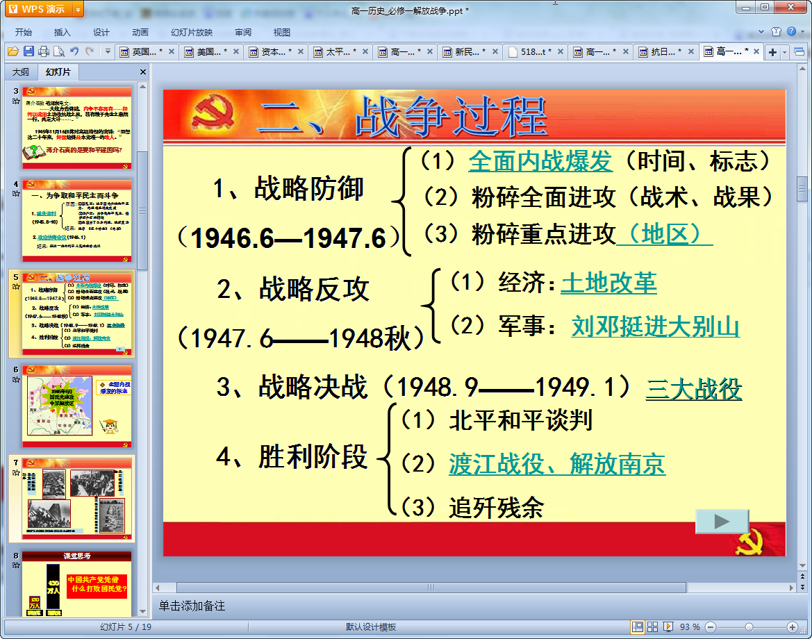Image resolution: width=812 pixels, height=639 pixels.
Task: Zoom in with the plus button
Action: pyautogui.click(x=792, y=627)
